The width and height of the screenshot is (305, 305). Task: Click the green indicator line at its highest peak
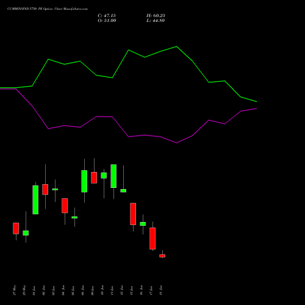pyautogui.click(x=176, y=46)
